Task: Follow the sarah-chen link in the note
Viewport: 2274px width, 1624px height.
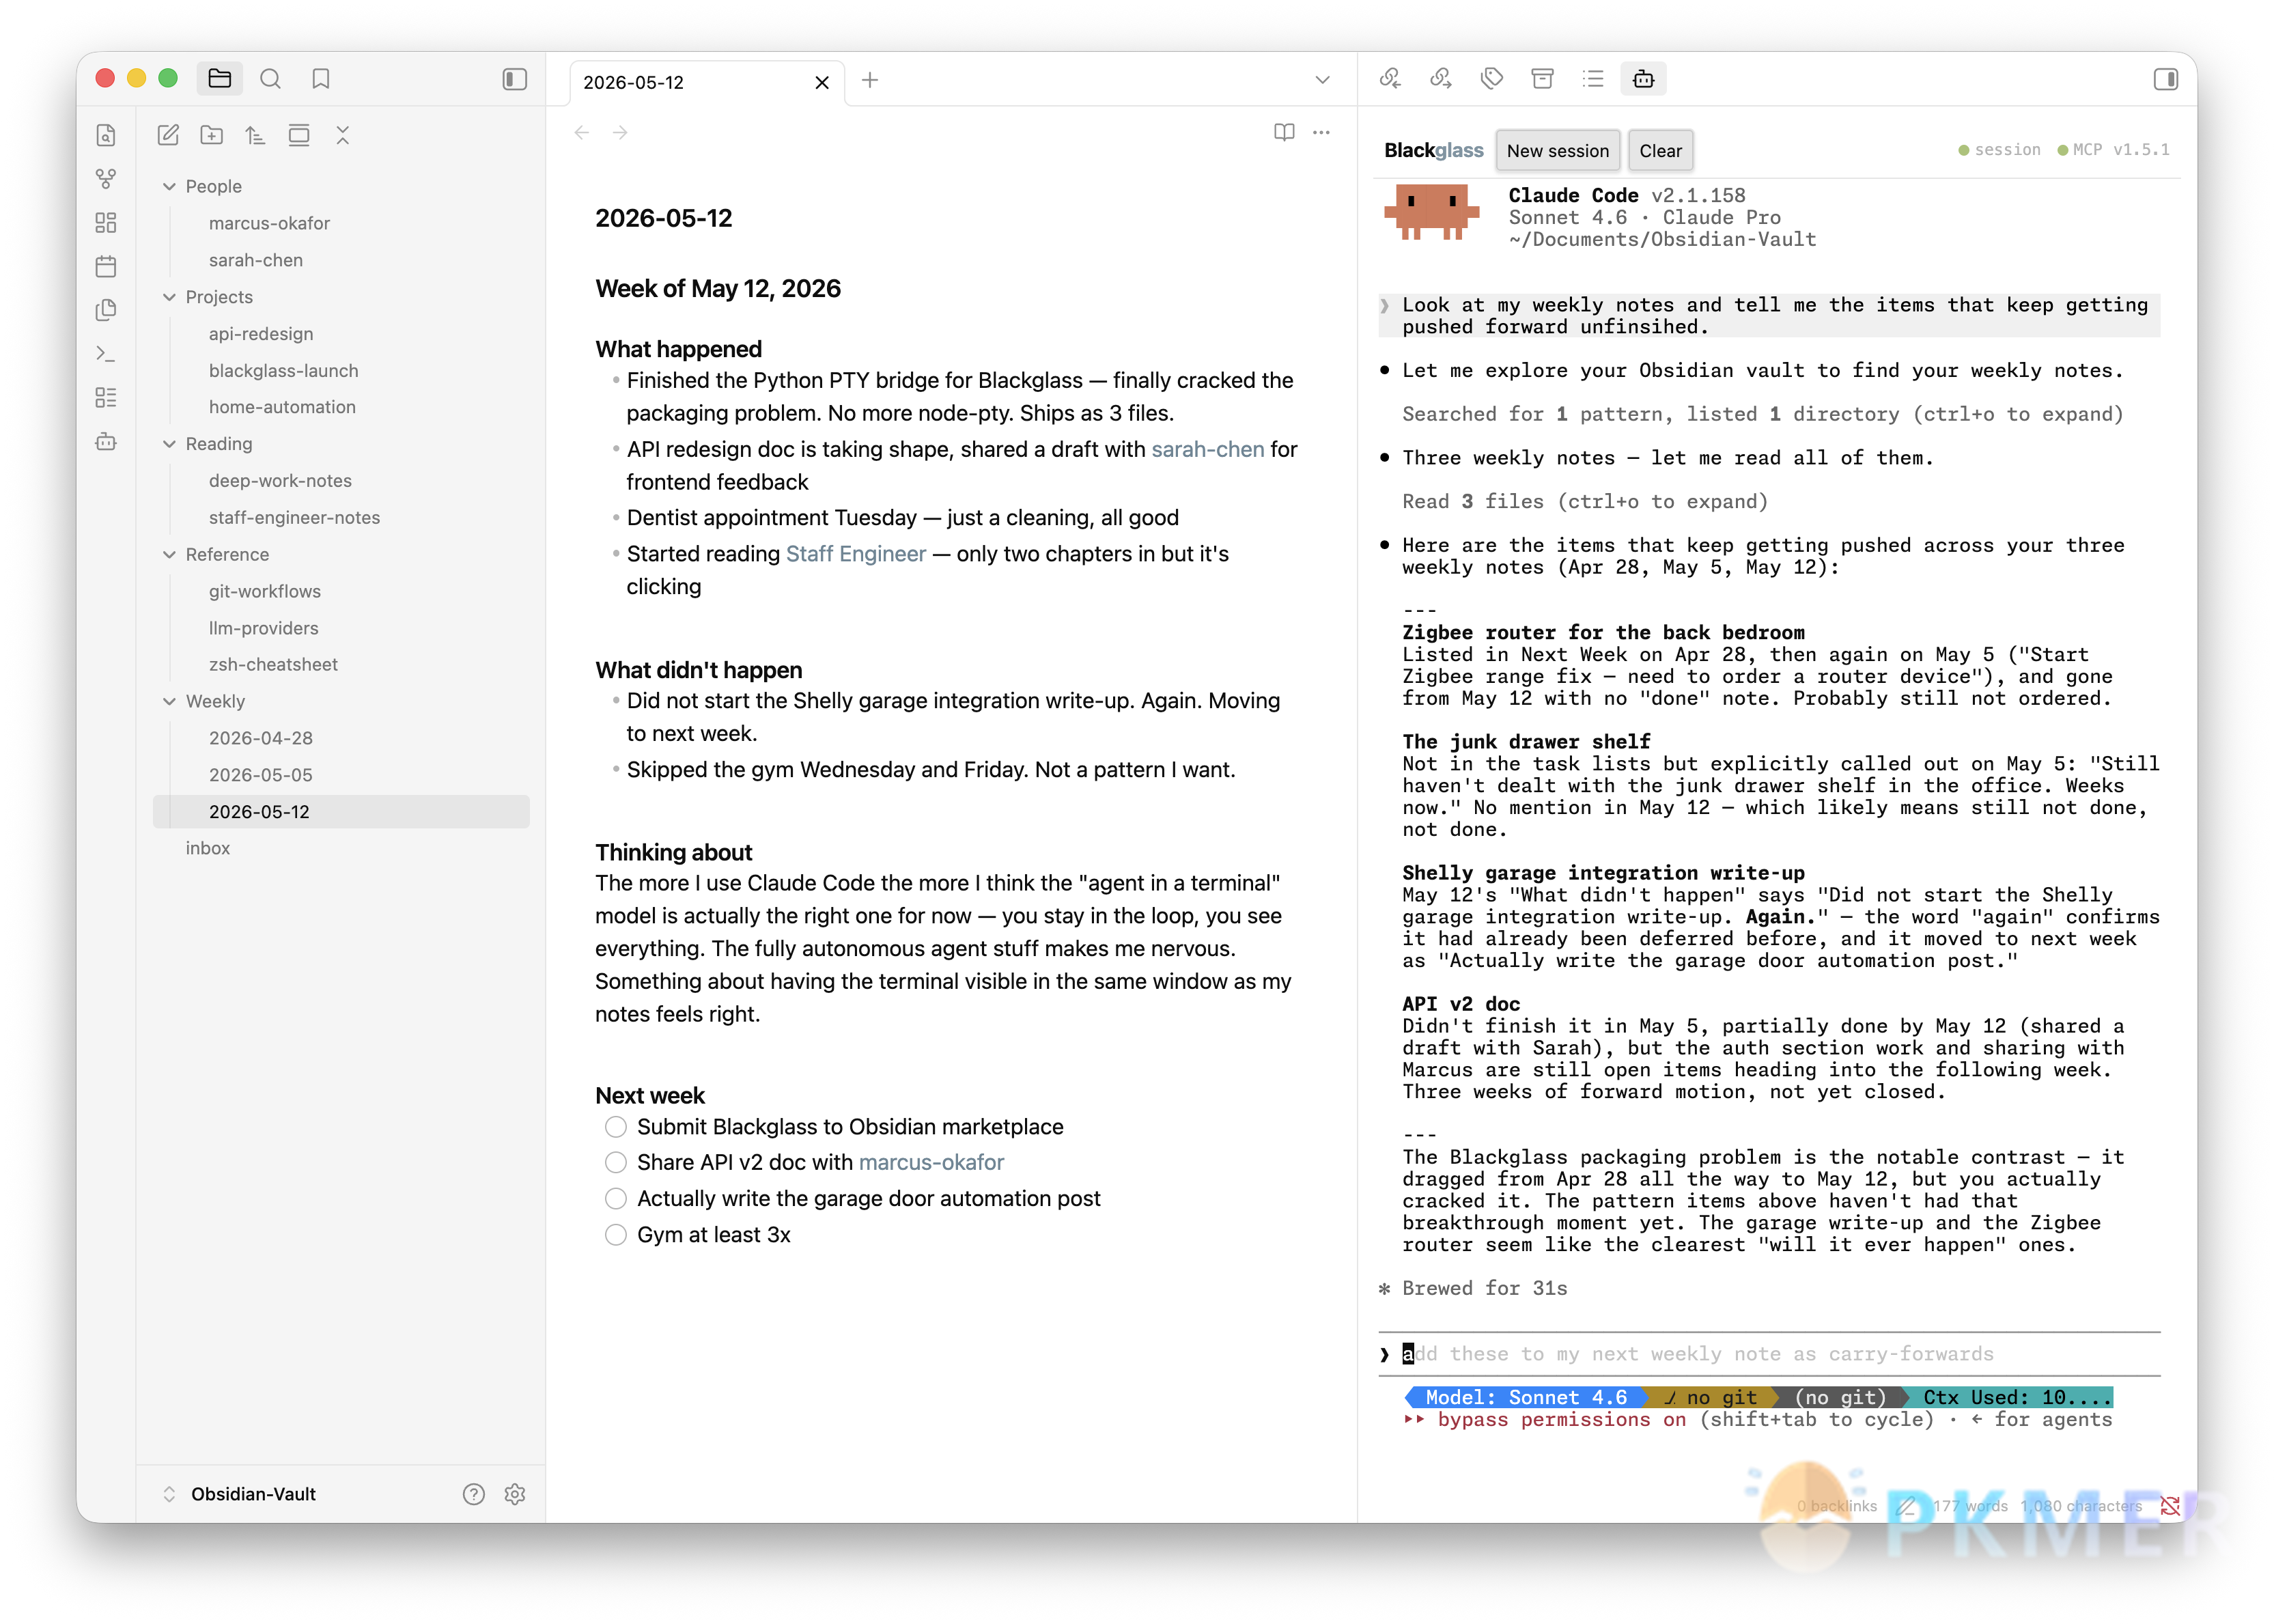Action: tap(1208, 450)
